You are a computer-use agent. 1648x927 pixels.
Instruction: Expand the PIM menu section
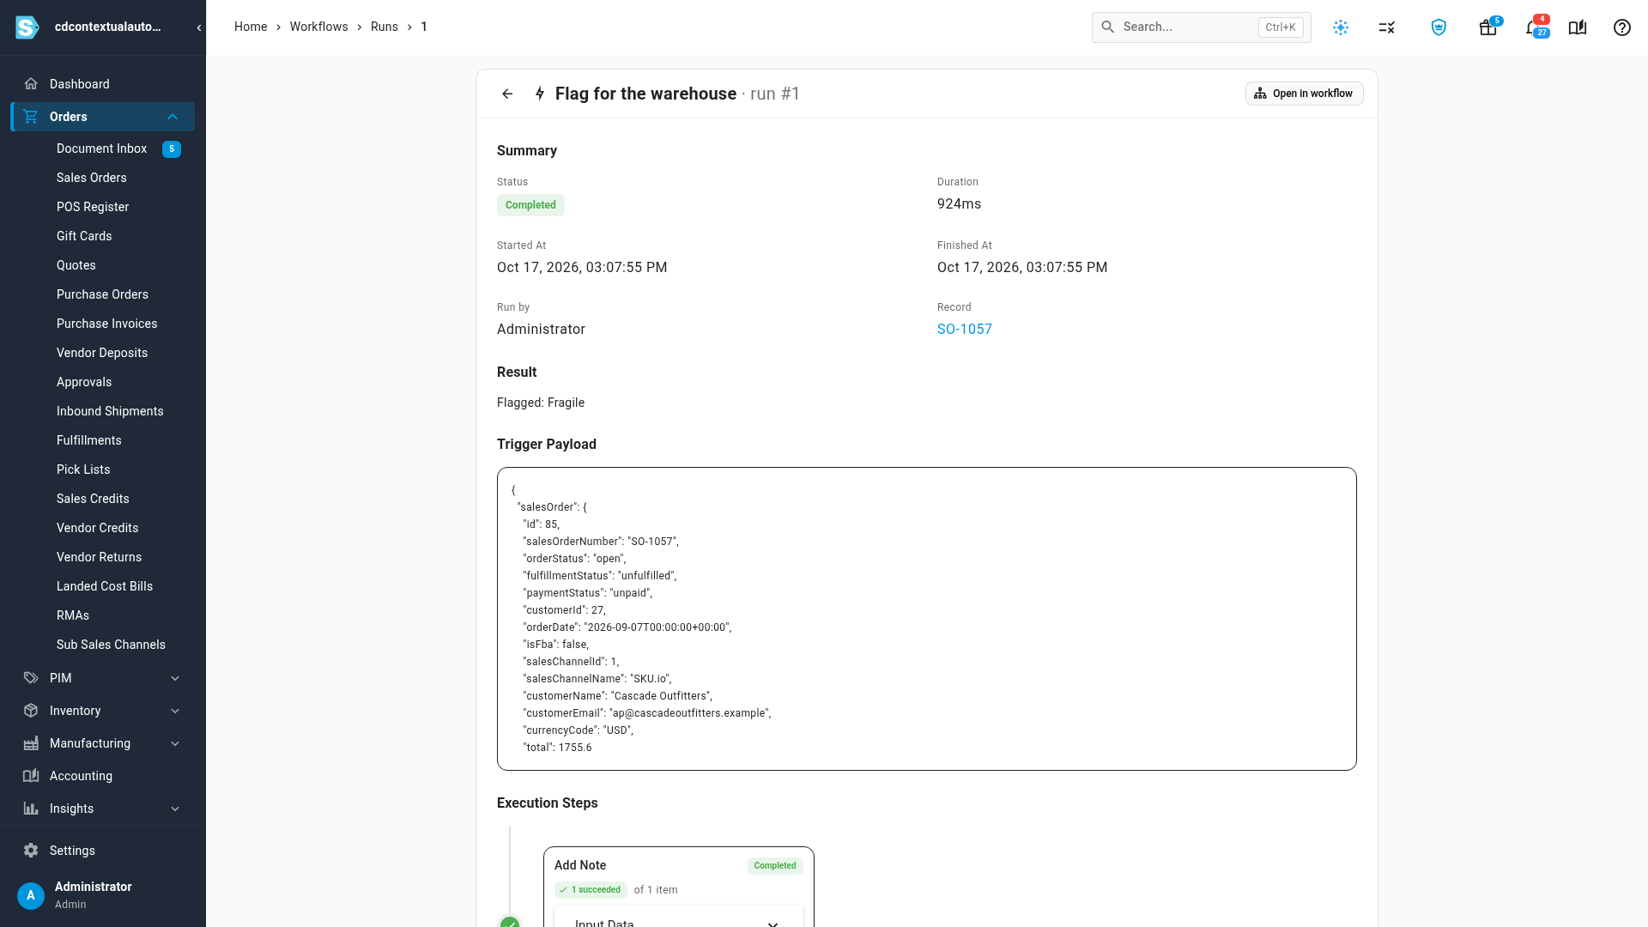(175, 678)
